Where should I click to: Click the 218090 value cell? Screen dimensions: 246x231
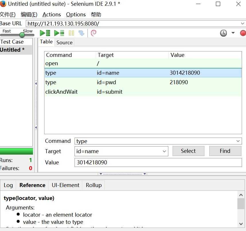pyautogui.click(x=179, y=82)
